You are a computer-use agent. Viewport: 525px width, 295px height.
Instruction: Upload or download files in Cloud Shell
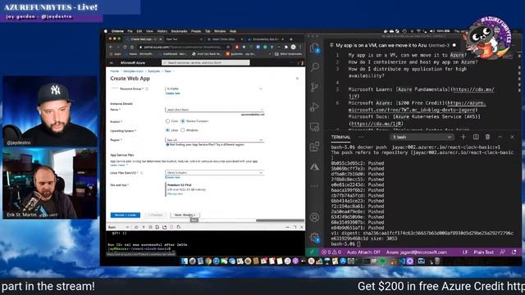point(157,227)
